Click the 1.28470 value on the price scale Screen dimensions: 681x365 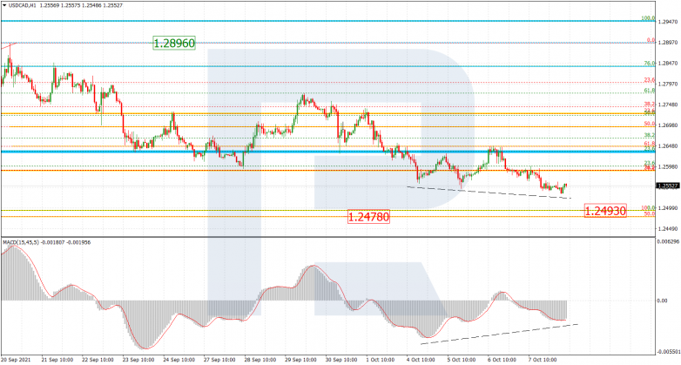(x=668, y=64)
